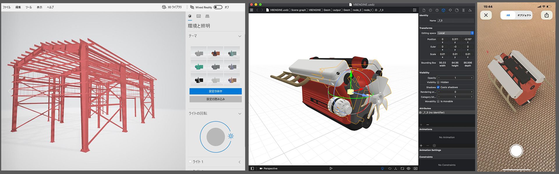Switch to the AR tab on phone
Screen dimensions: 559x174
[x=508, y=15]
